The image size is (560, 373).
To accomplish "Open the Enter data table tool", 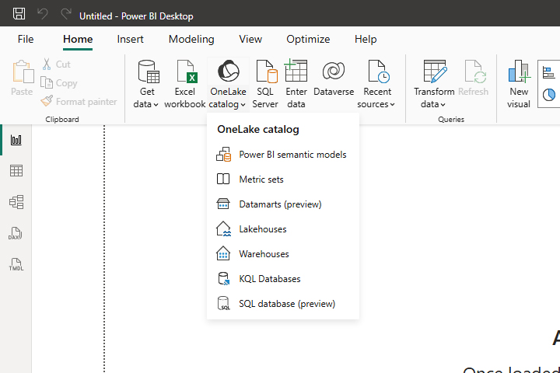I will [296, 84].
